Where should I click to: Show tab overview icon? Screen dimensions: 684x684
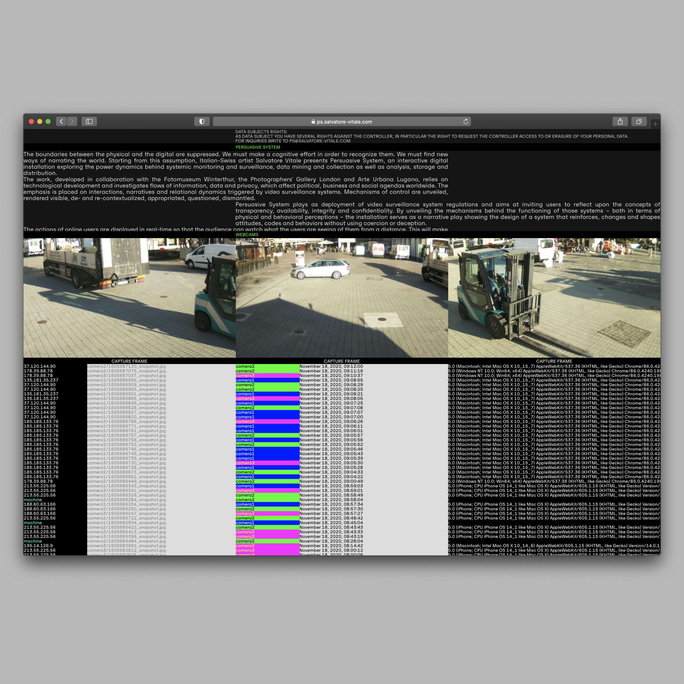click(x=639, y=121)
